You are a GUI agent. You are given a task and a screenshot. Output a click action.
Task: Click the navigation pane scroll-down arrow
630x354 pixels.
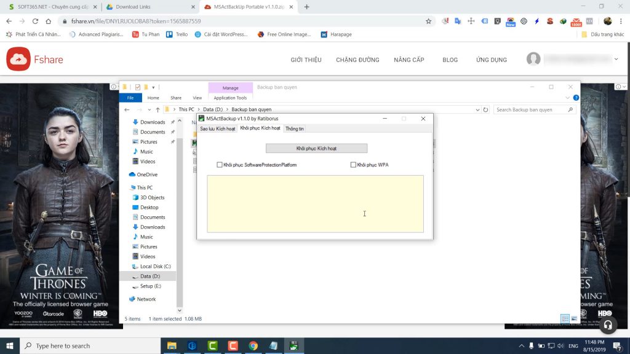click(180, 310)
